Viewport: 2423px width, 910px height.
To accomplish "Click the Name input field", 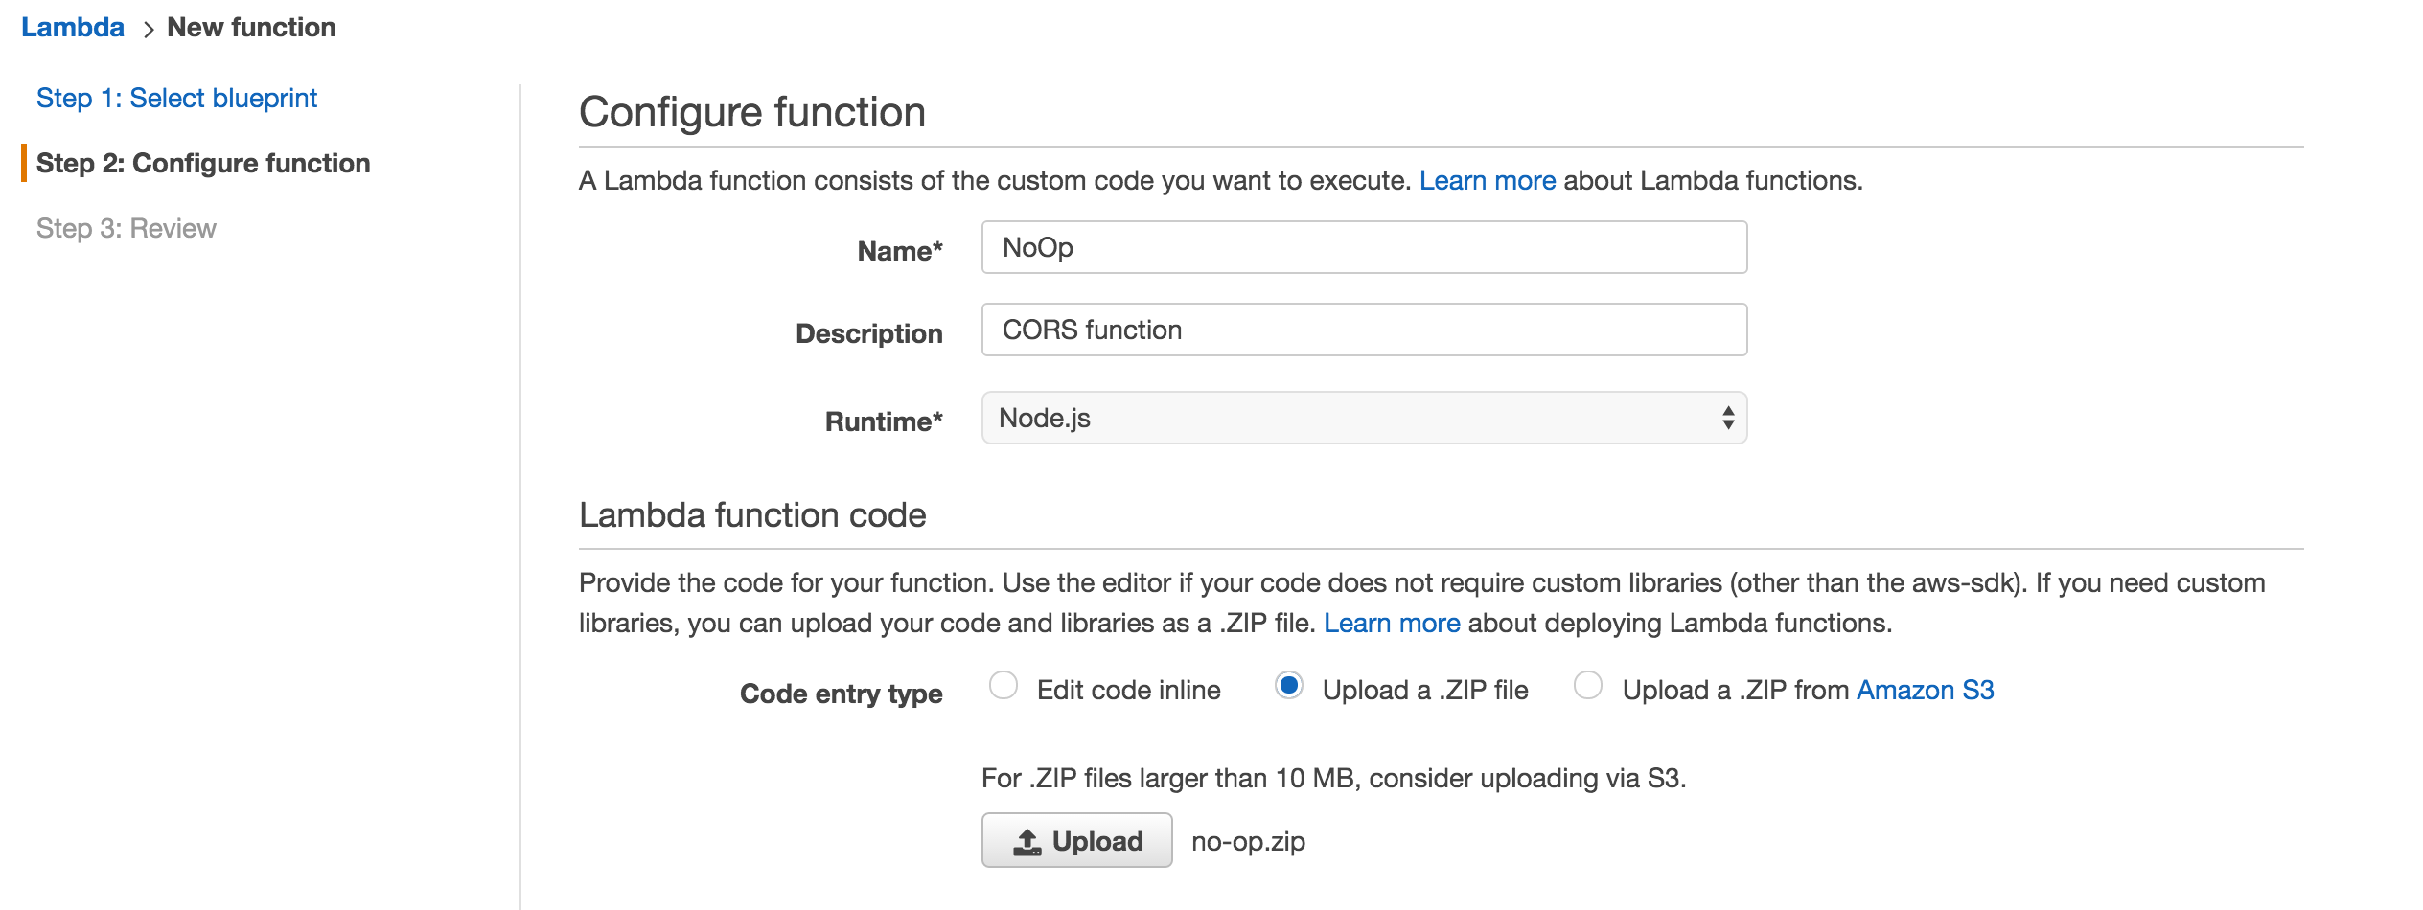I will (x=1363, y=248).
